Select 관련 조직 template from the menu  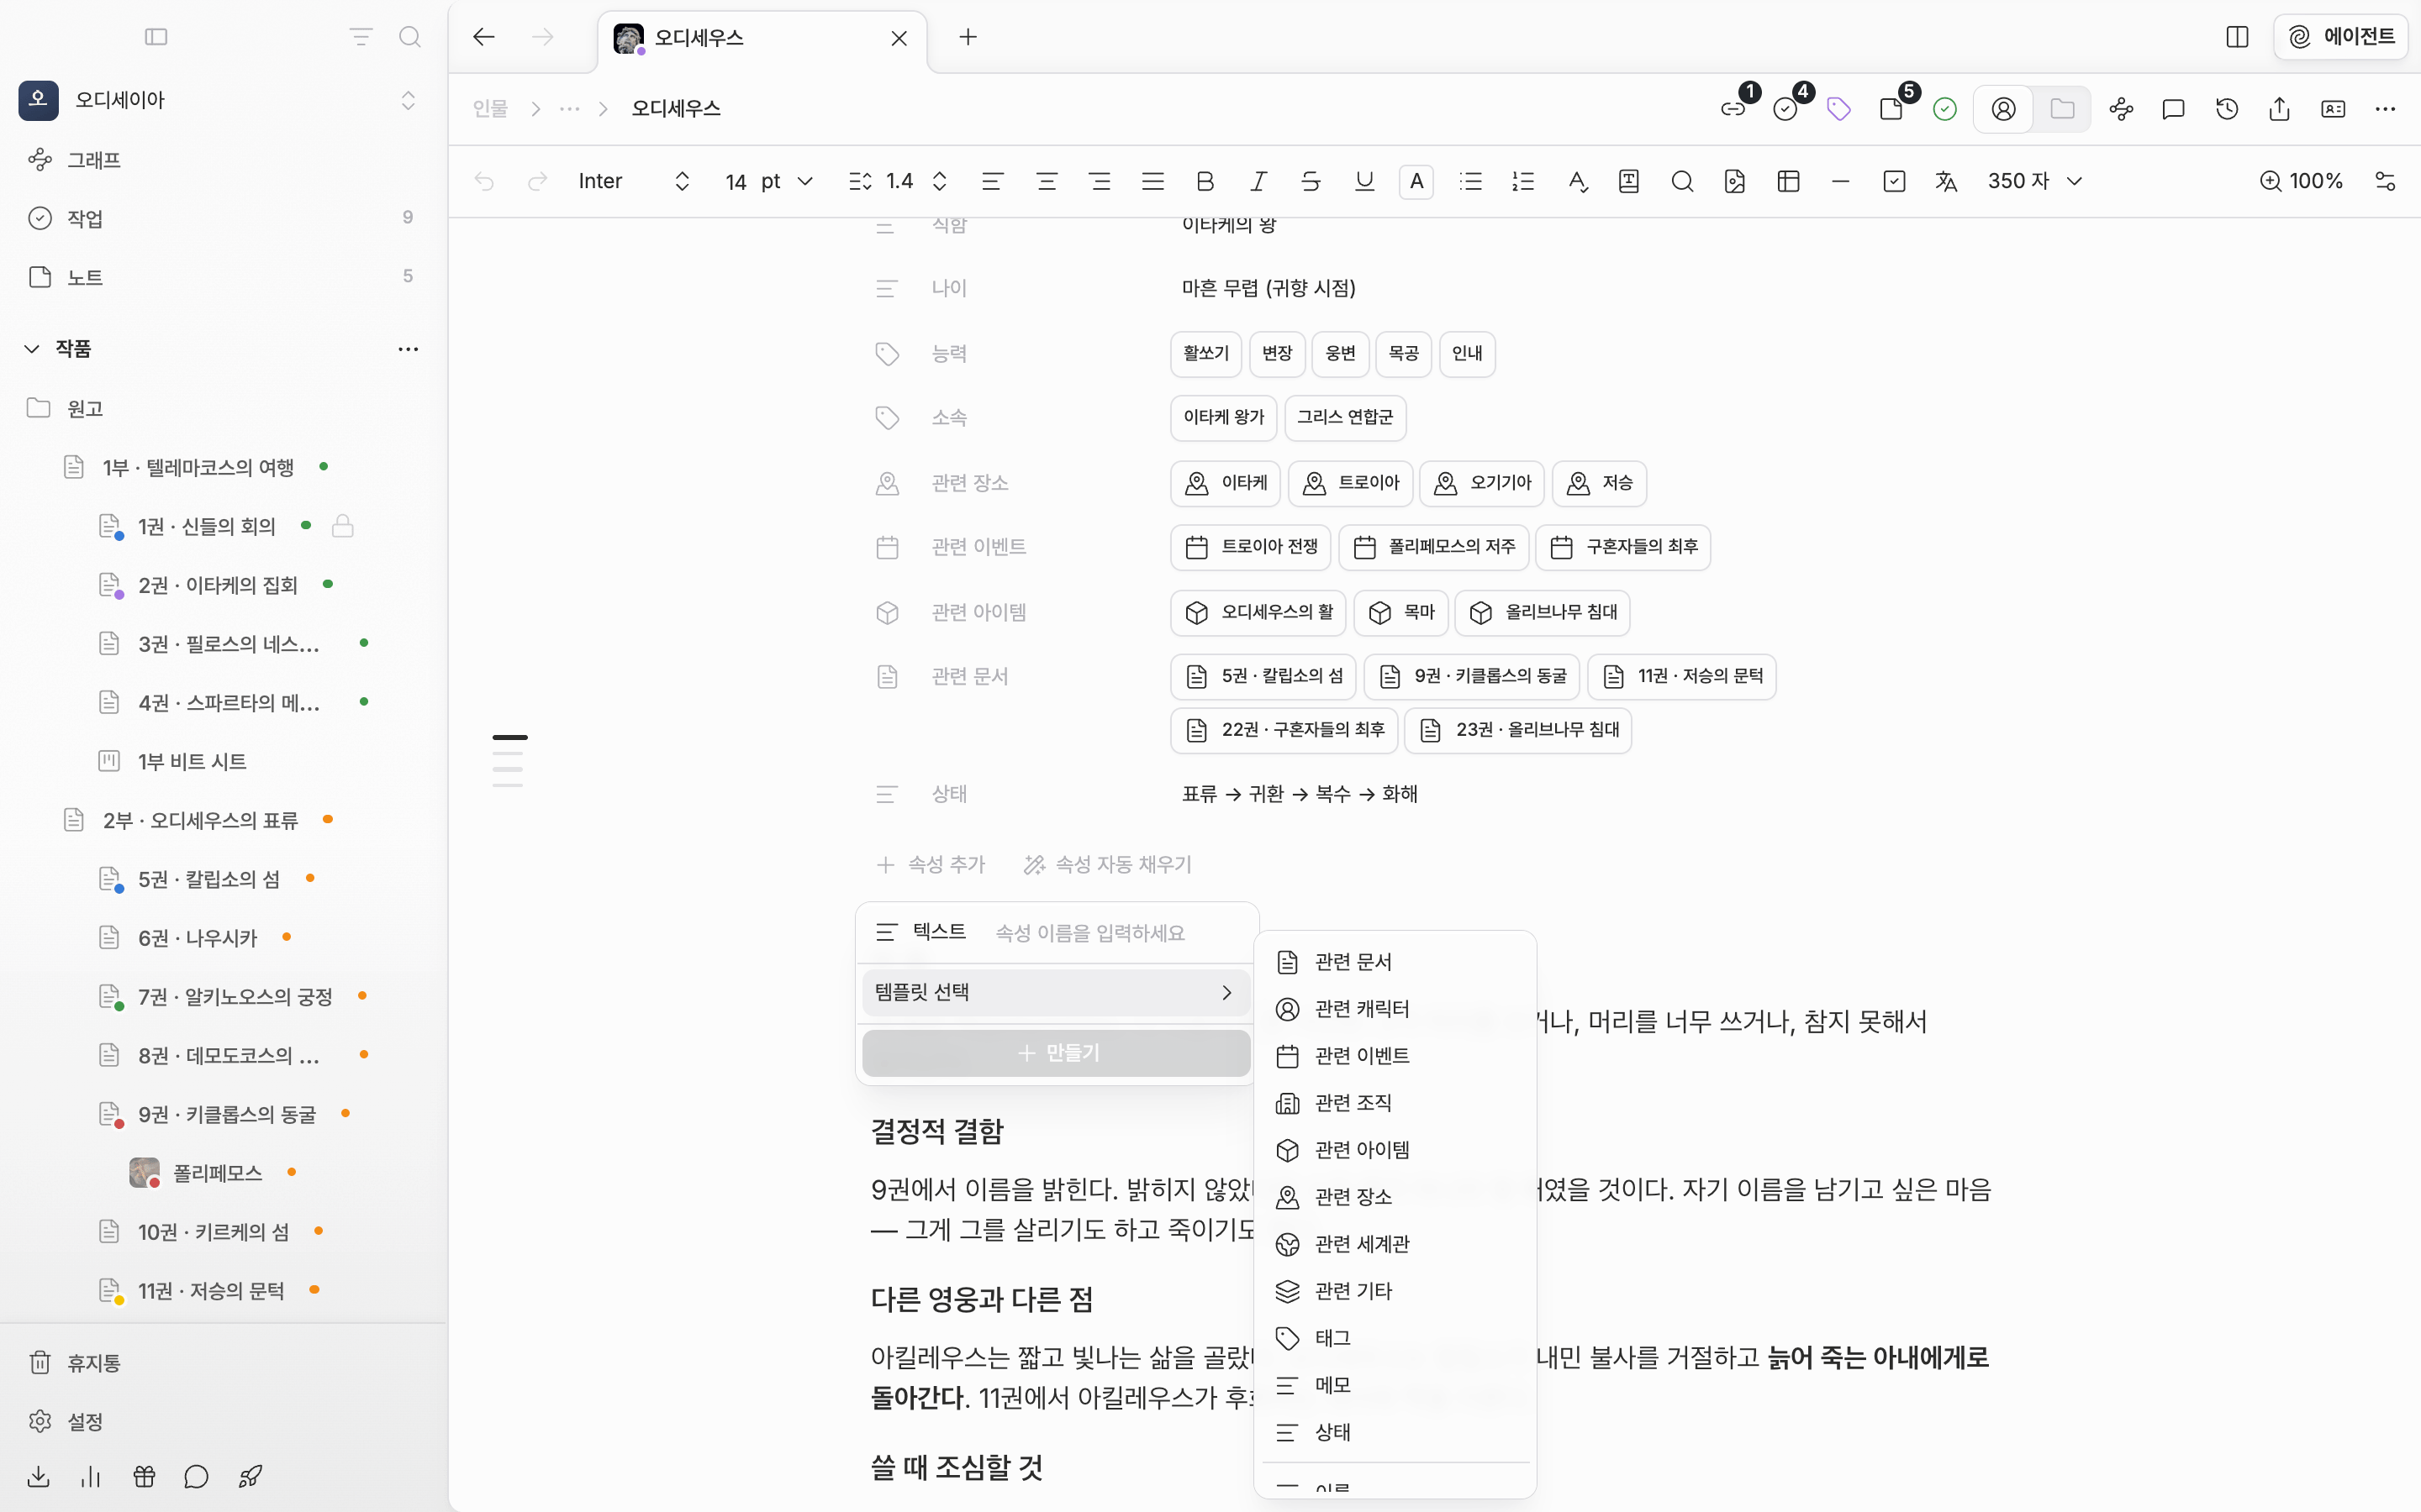[x=1394, y=1102]
